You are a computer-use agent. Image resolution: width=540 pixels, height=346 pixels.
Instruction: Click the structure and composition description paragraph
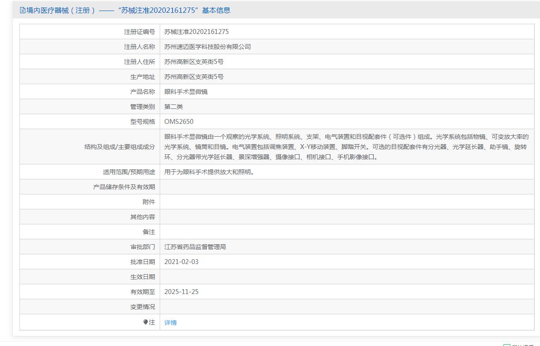[x=346, y=147]
